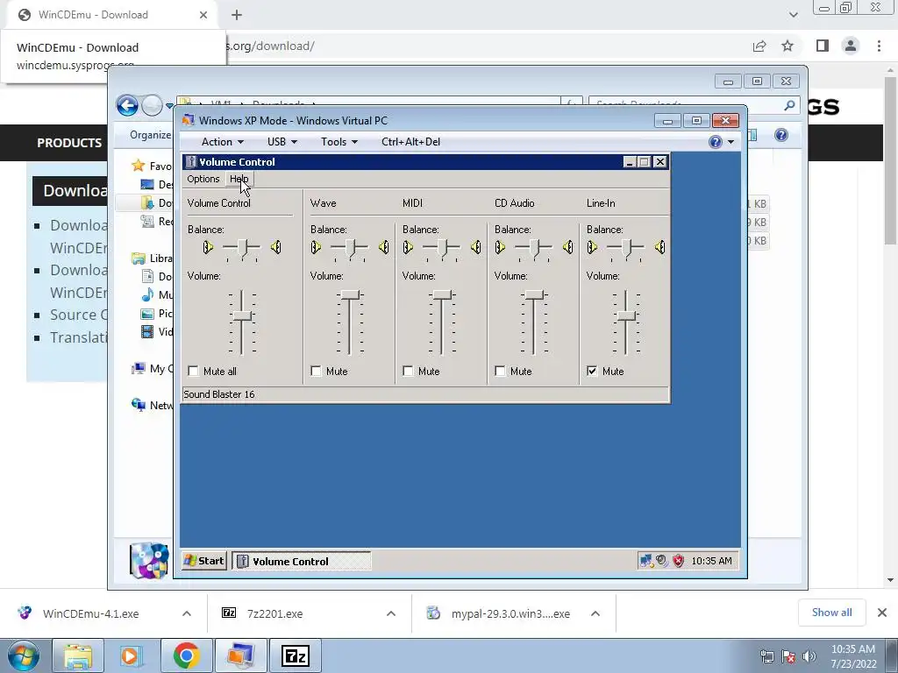Open Windows 7 Start orb

coord(24,655)
